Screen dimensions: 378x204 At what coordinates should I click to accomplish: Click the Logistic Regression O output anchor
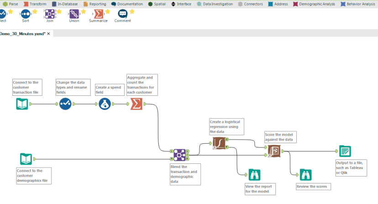point(227,139)
